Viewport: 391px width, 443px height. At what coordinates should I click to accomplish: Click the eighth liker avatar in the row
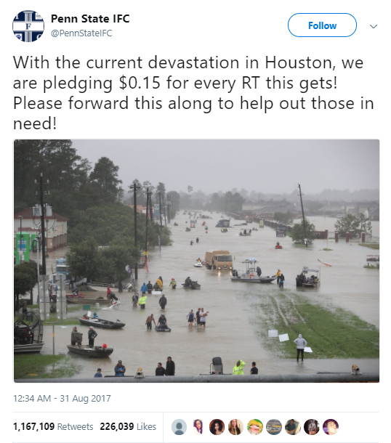pyautogui.click(x=312, y=426)
